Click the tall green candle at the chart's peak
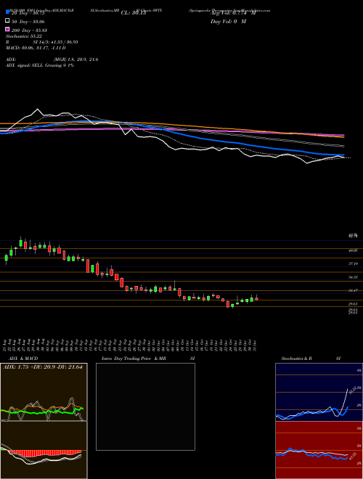This screenshot has width=363, height=479. coord(21,243)
